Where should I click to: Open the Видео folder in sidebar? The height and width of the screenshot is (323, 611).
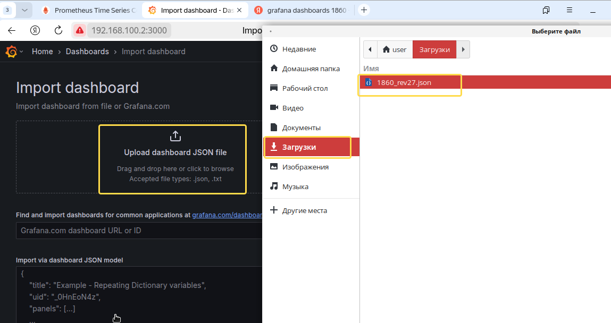(x=311, y=108)
